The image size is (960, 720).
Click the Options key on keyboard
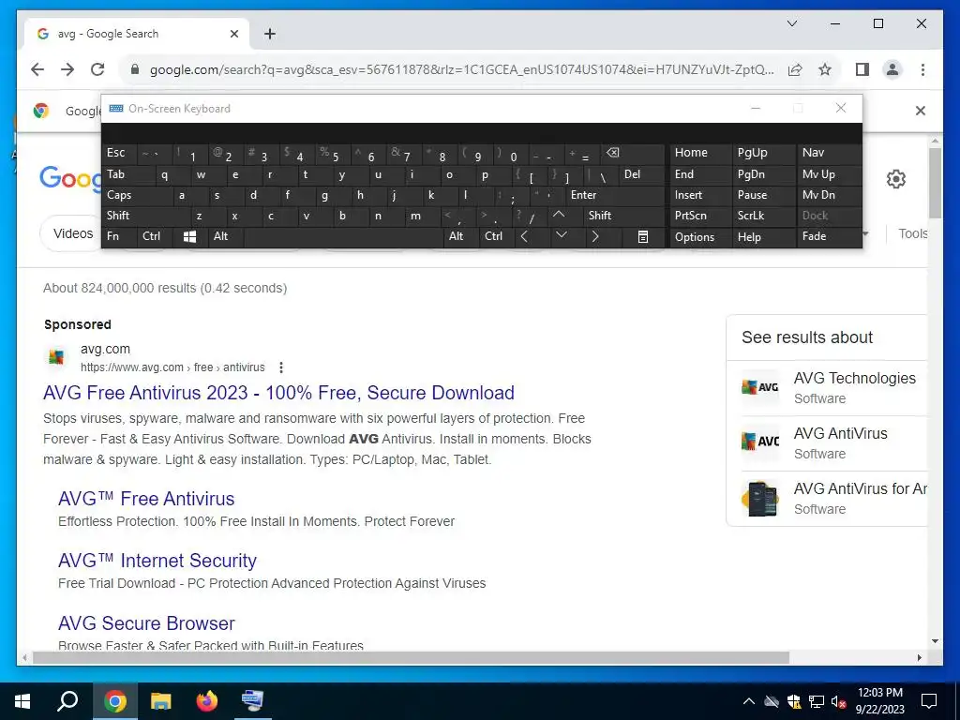click(700, 237)
